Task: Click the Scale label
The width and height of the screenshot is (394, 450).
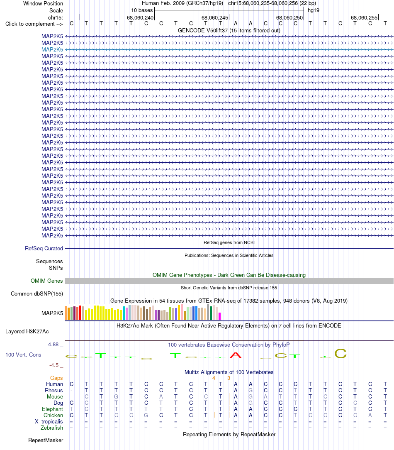Action: 56,11
